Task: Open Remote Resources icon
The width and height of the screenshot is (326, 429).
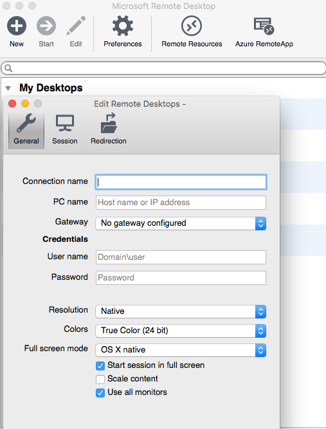Action: click(x=192, y=26)
